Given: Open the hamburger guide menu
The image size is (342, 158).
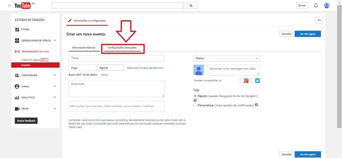Looking at the screenshot, I should pyautogui.click(x=9, y=6).
